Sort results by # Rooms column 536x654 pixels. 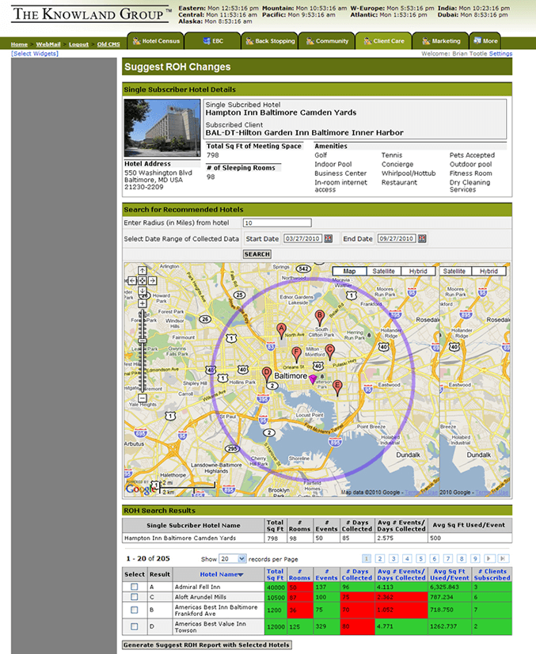pos(299,574)
